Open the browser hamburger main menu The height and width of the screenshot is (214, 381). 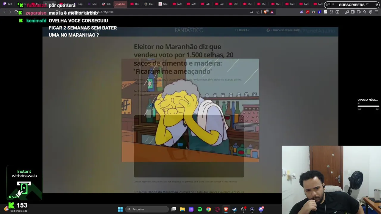click(377, 12)
